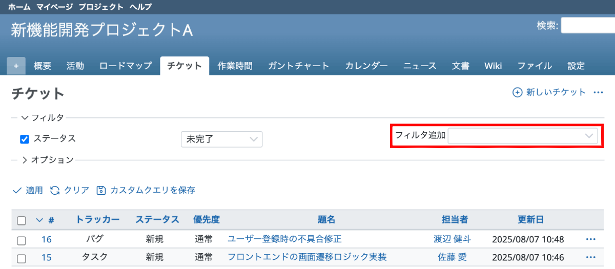Open the フィルタ追加 dropdown
Image resolution: width=615 pixels, height=269 pixels.
(523, 136)
